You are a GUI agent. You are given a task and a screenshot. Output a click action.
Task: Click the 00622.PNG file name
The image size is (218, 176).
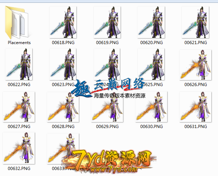[x=19, y=85]
